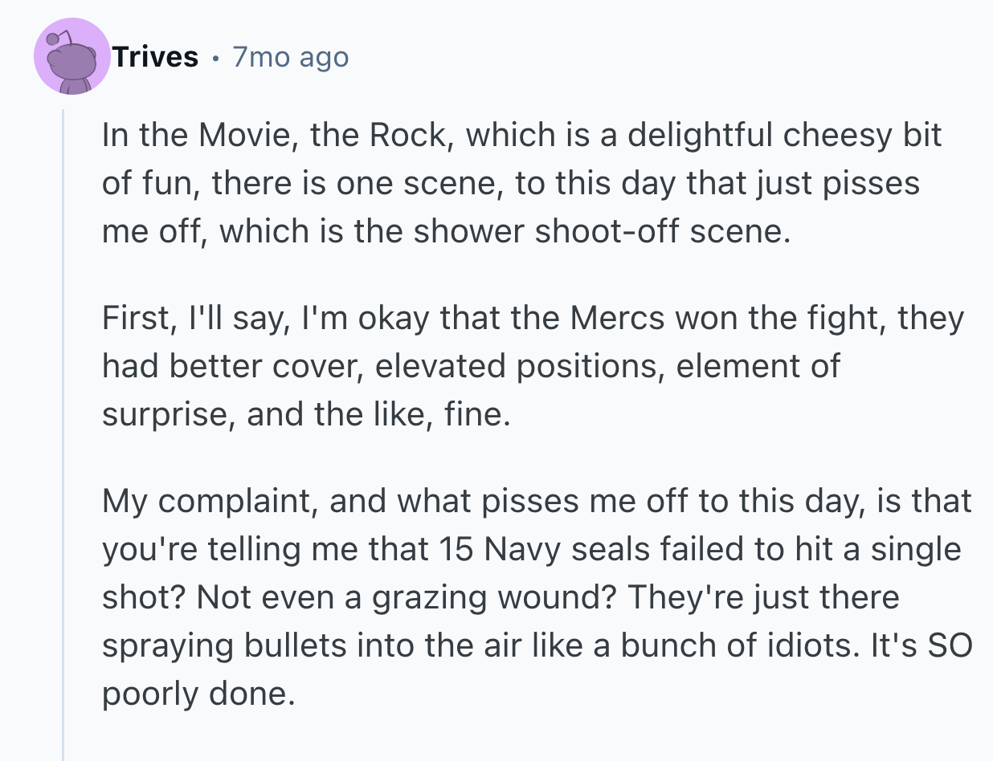Open the Trives username profile link
993x761 pixels.
(155, 57)
